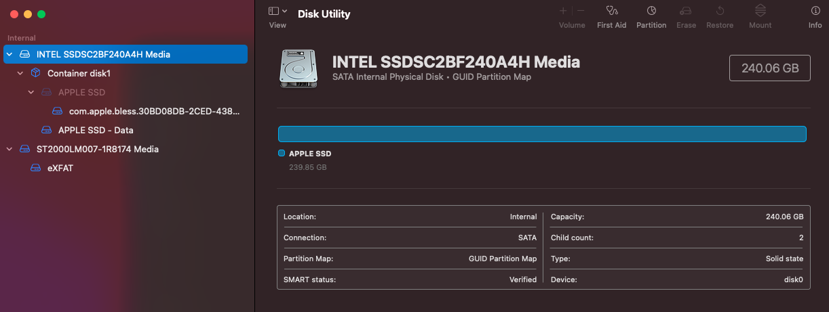
Task: Click the com.apple.bless drive icon
Action: (57, 111)
